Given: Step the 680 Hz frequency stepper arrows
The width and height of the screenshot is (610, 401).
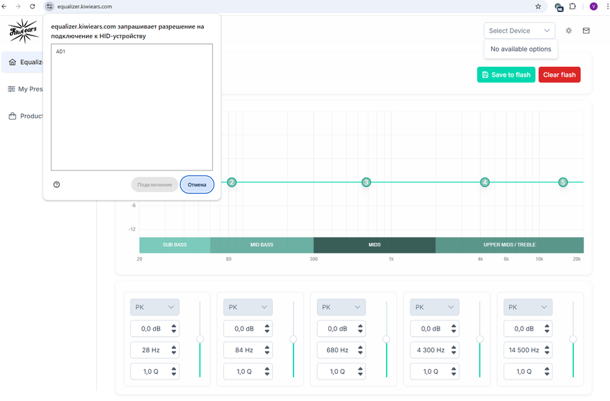Looking at the screenshot, I should pyautogui.click(x=360, y=350).
